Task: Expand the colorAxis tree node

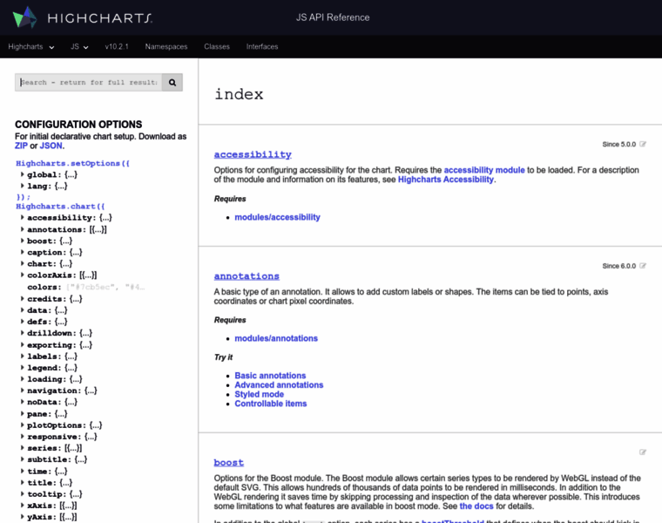Action: [x=23, y=275]
